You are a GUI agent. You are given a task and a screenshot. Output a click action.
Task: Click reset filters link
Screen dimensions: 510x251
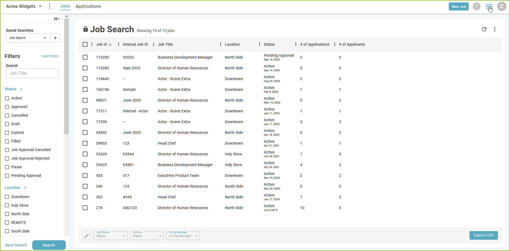pyautogui.click(x=50, y=56)
